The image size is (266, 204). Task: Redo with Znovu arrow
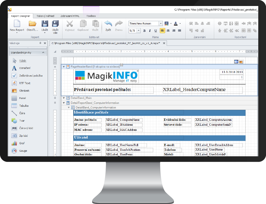coord(119,25)
